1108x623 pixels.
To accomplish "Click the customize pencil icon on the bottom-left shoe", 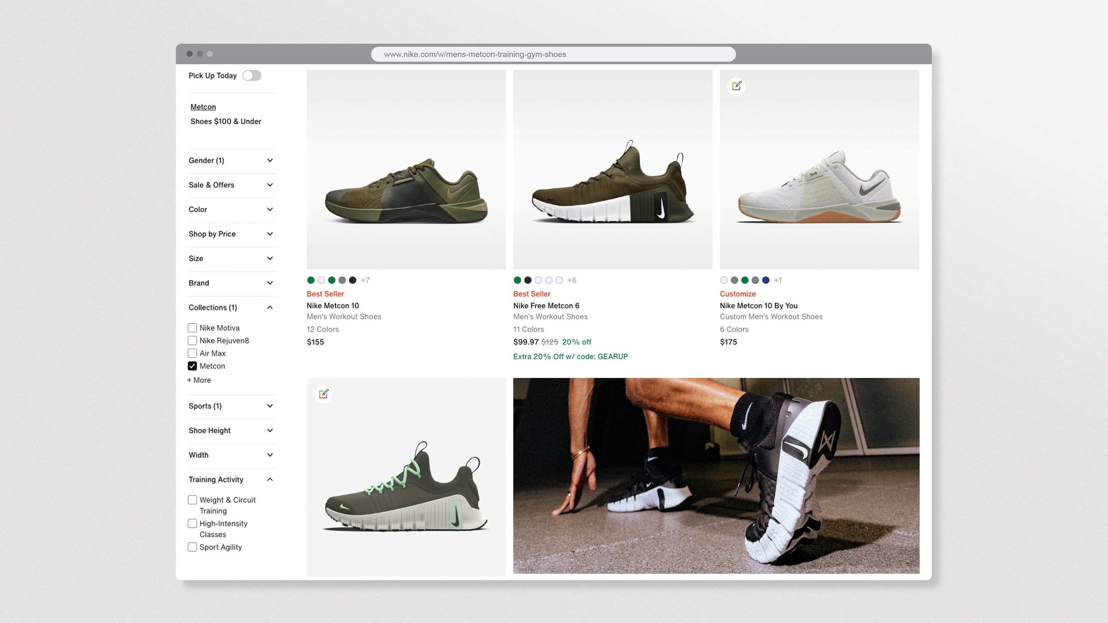I will coord(324,394).
